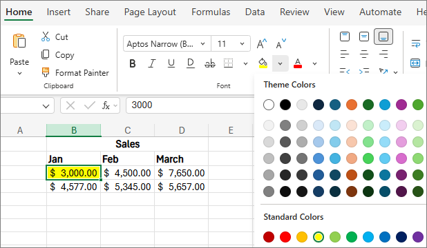Align cell content to top

point(345,37)
